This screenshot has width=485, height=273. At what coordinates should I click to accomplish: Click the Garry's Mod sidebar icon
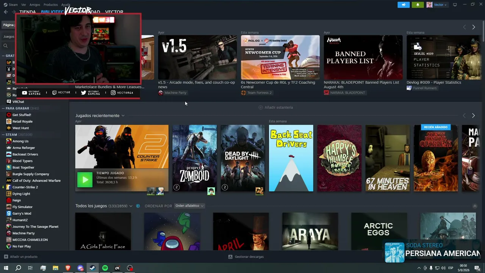[9, 213]
